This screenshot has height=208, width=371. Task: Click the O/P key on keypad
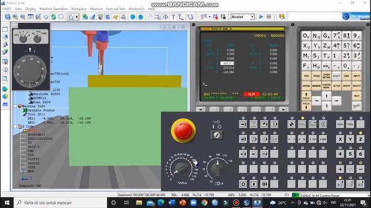(x=306, y=36)
